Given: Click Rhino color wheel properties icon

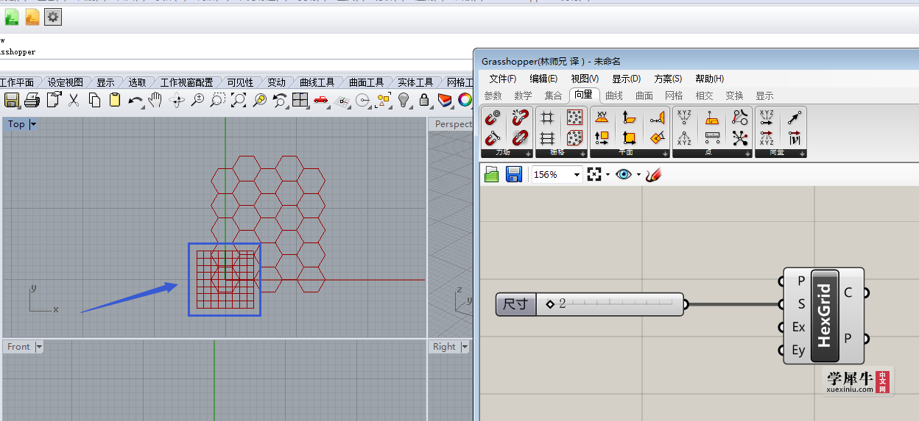Looking at the screenshot, I should [x=465, y=99].
